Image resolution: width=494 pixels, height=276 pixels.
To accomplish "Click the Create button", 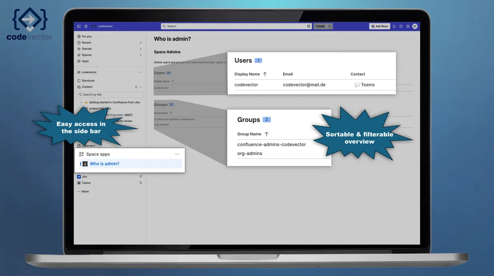I will [320, 26].
